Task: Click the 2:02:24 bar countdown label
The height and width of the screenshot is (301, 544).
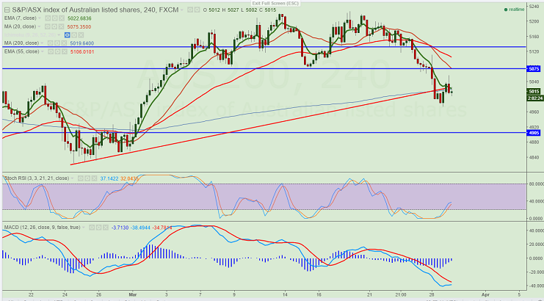Action: [x=534, y=98]
